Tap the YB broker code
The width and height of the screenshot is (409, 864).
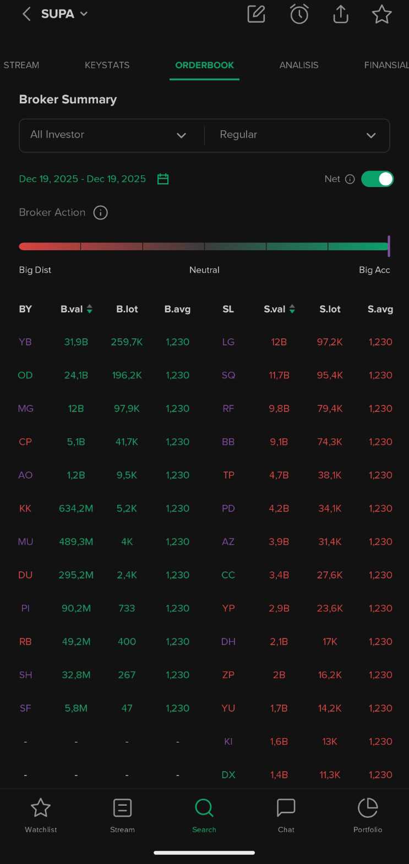click(25, 342)
